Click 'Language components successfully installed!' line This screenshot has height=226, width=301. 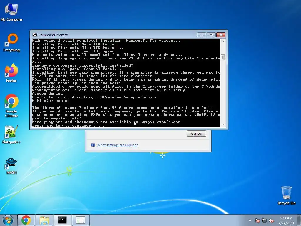point(83,65)
